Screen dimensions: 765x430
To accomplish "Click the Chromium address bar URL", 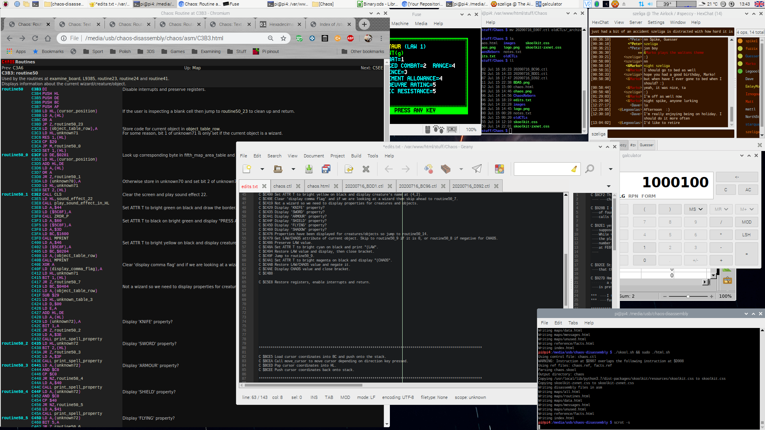I will pos(154,38).
